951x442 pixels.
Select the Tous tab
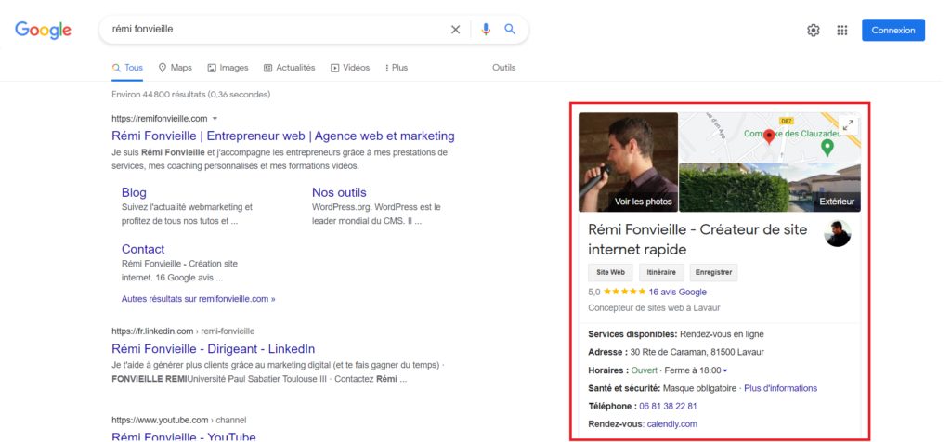point(127,68)
